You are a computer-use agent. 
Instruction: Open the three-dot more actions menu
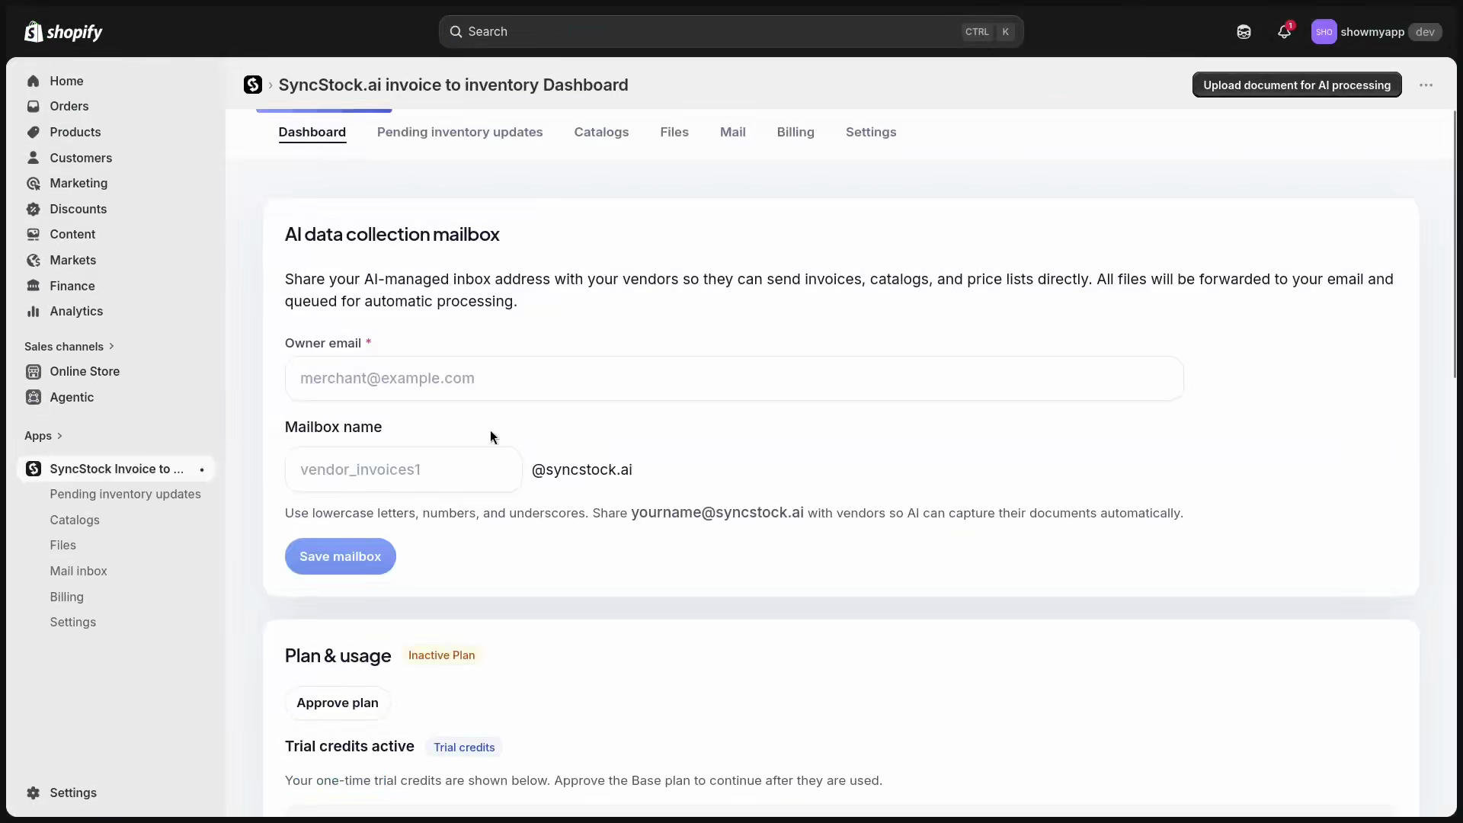pyautogui.click(x=1426, y=85)
